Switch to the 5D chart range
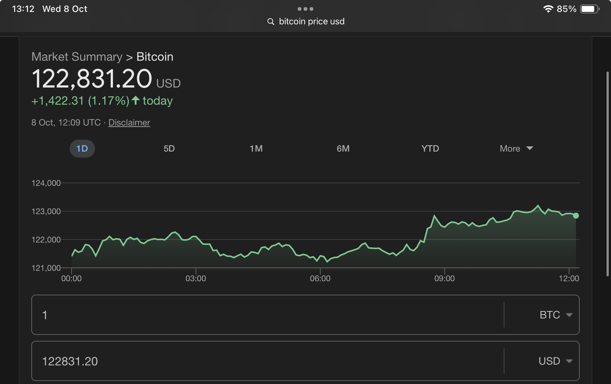 [169, 149]
